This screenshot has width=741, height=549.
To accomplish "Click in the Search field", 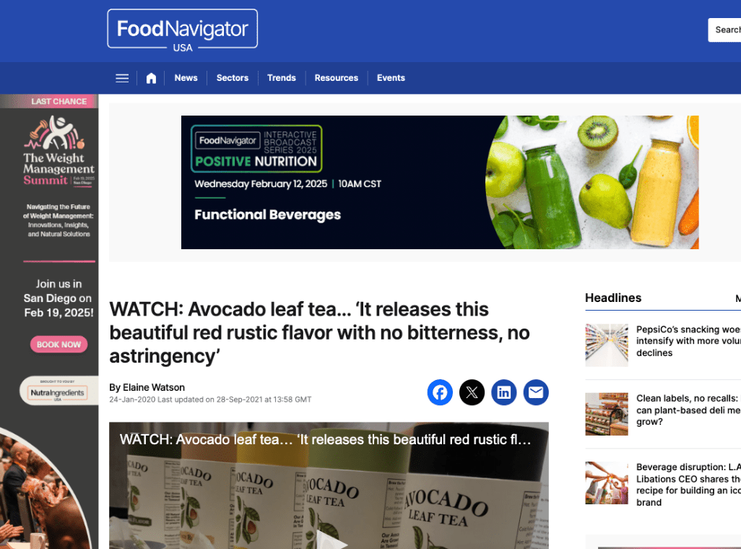I will [725, 30].
